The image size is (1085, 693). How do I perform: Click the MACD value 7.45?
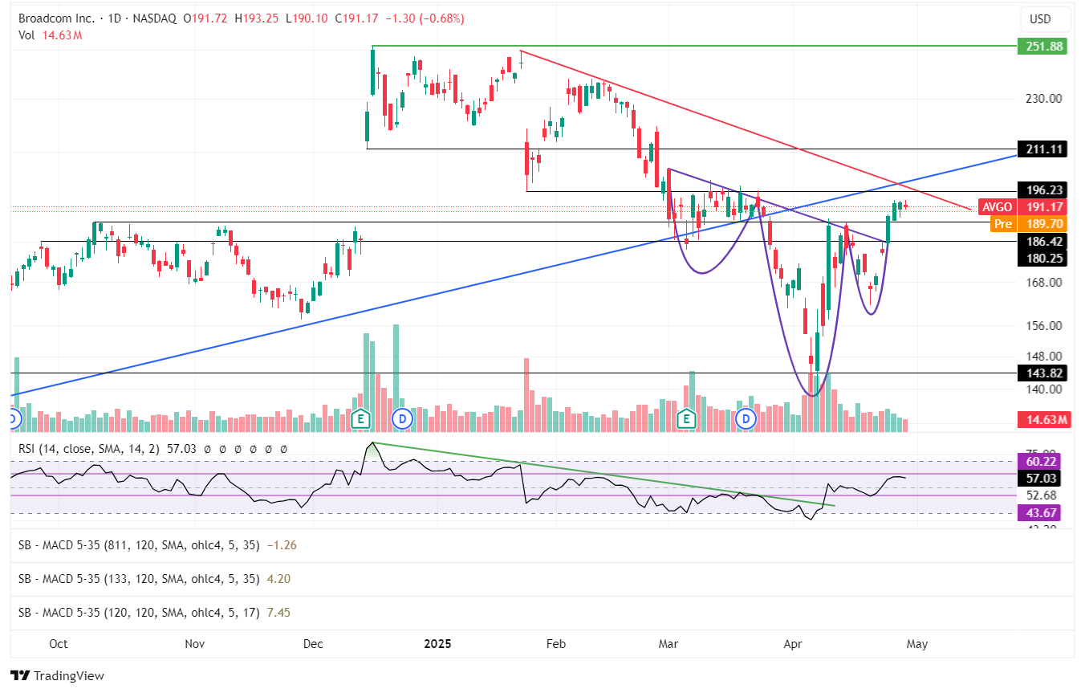278,613
